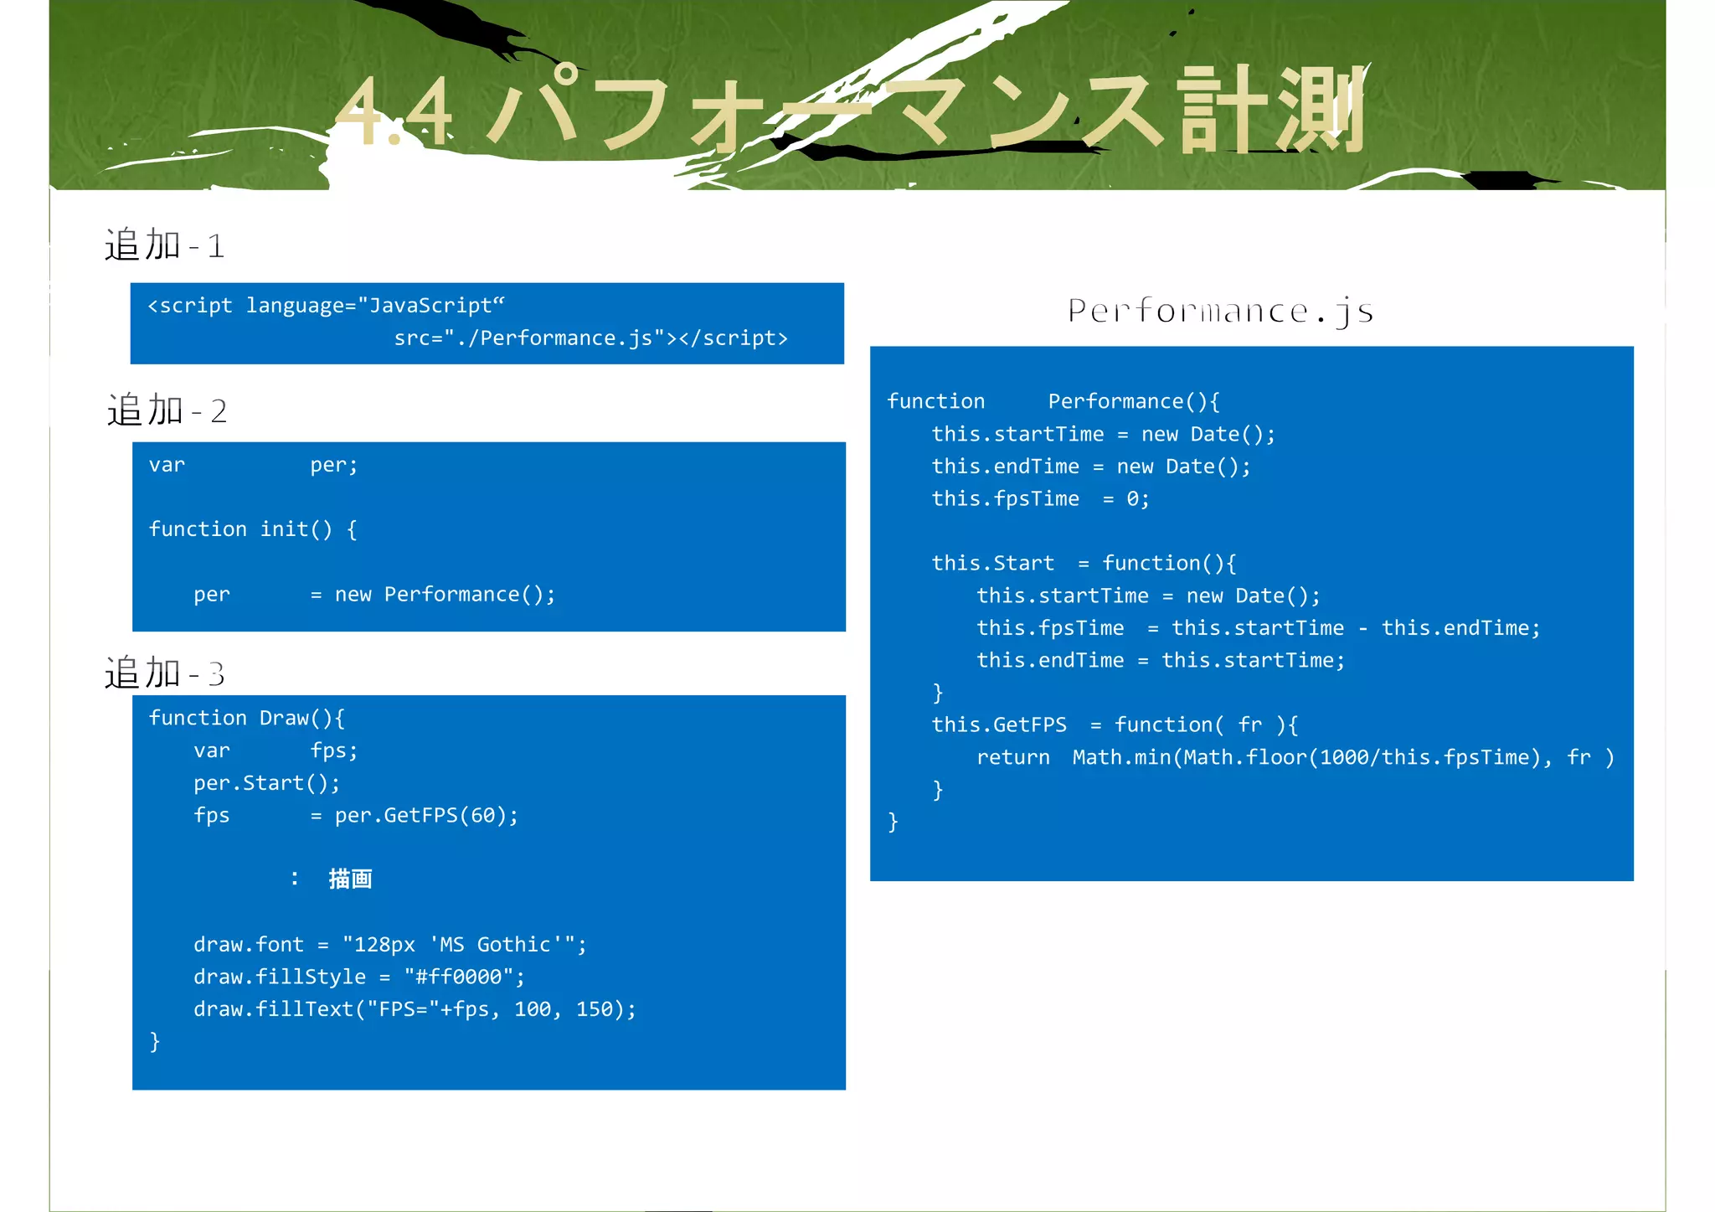Click the 'function init() {' line

point(253,529)
